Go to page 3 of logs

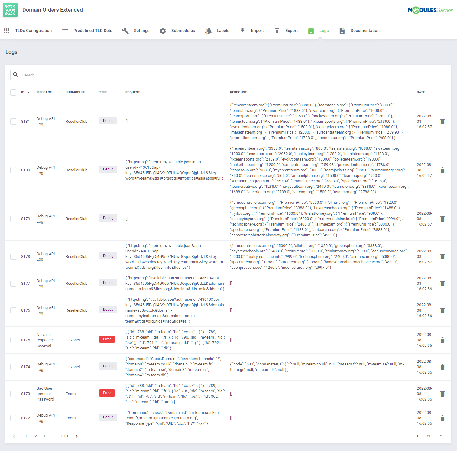point(45,436)
